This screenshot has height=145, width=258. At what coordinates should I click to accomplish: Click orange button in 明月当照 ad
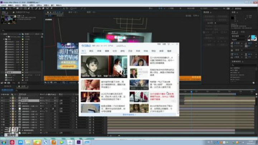pyautogui.click(x=68, y=66)
